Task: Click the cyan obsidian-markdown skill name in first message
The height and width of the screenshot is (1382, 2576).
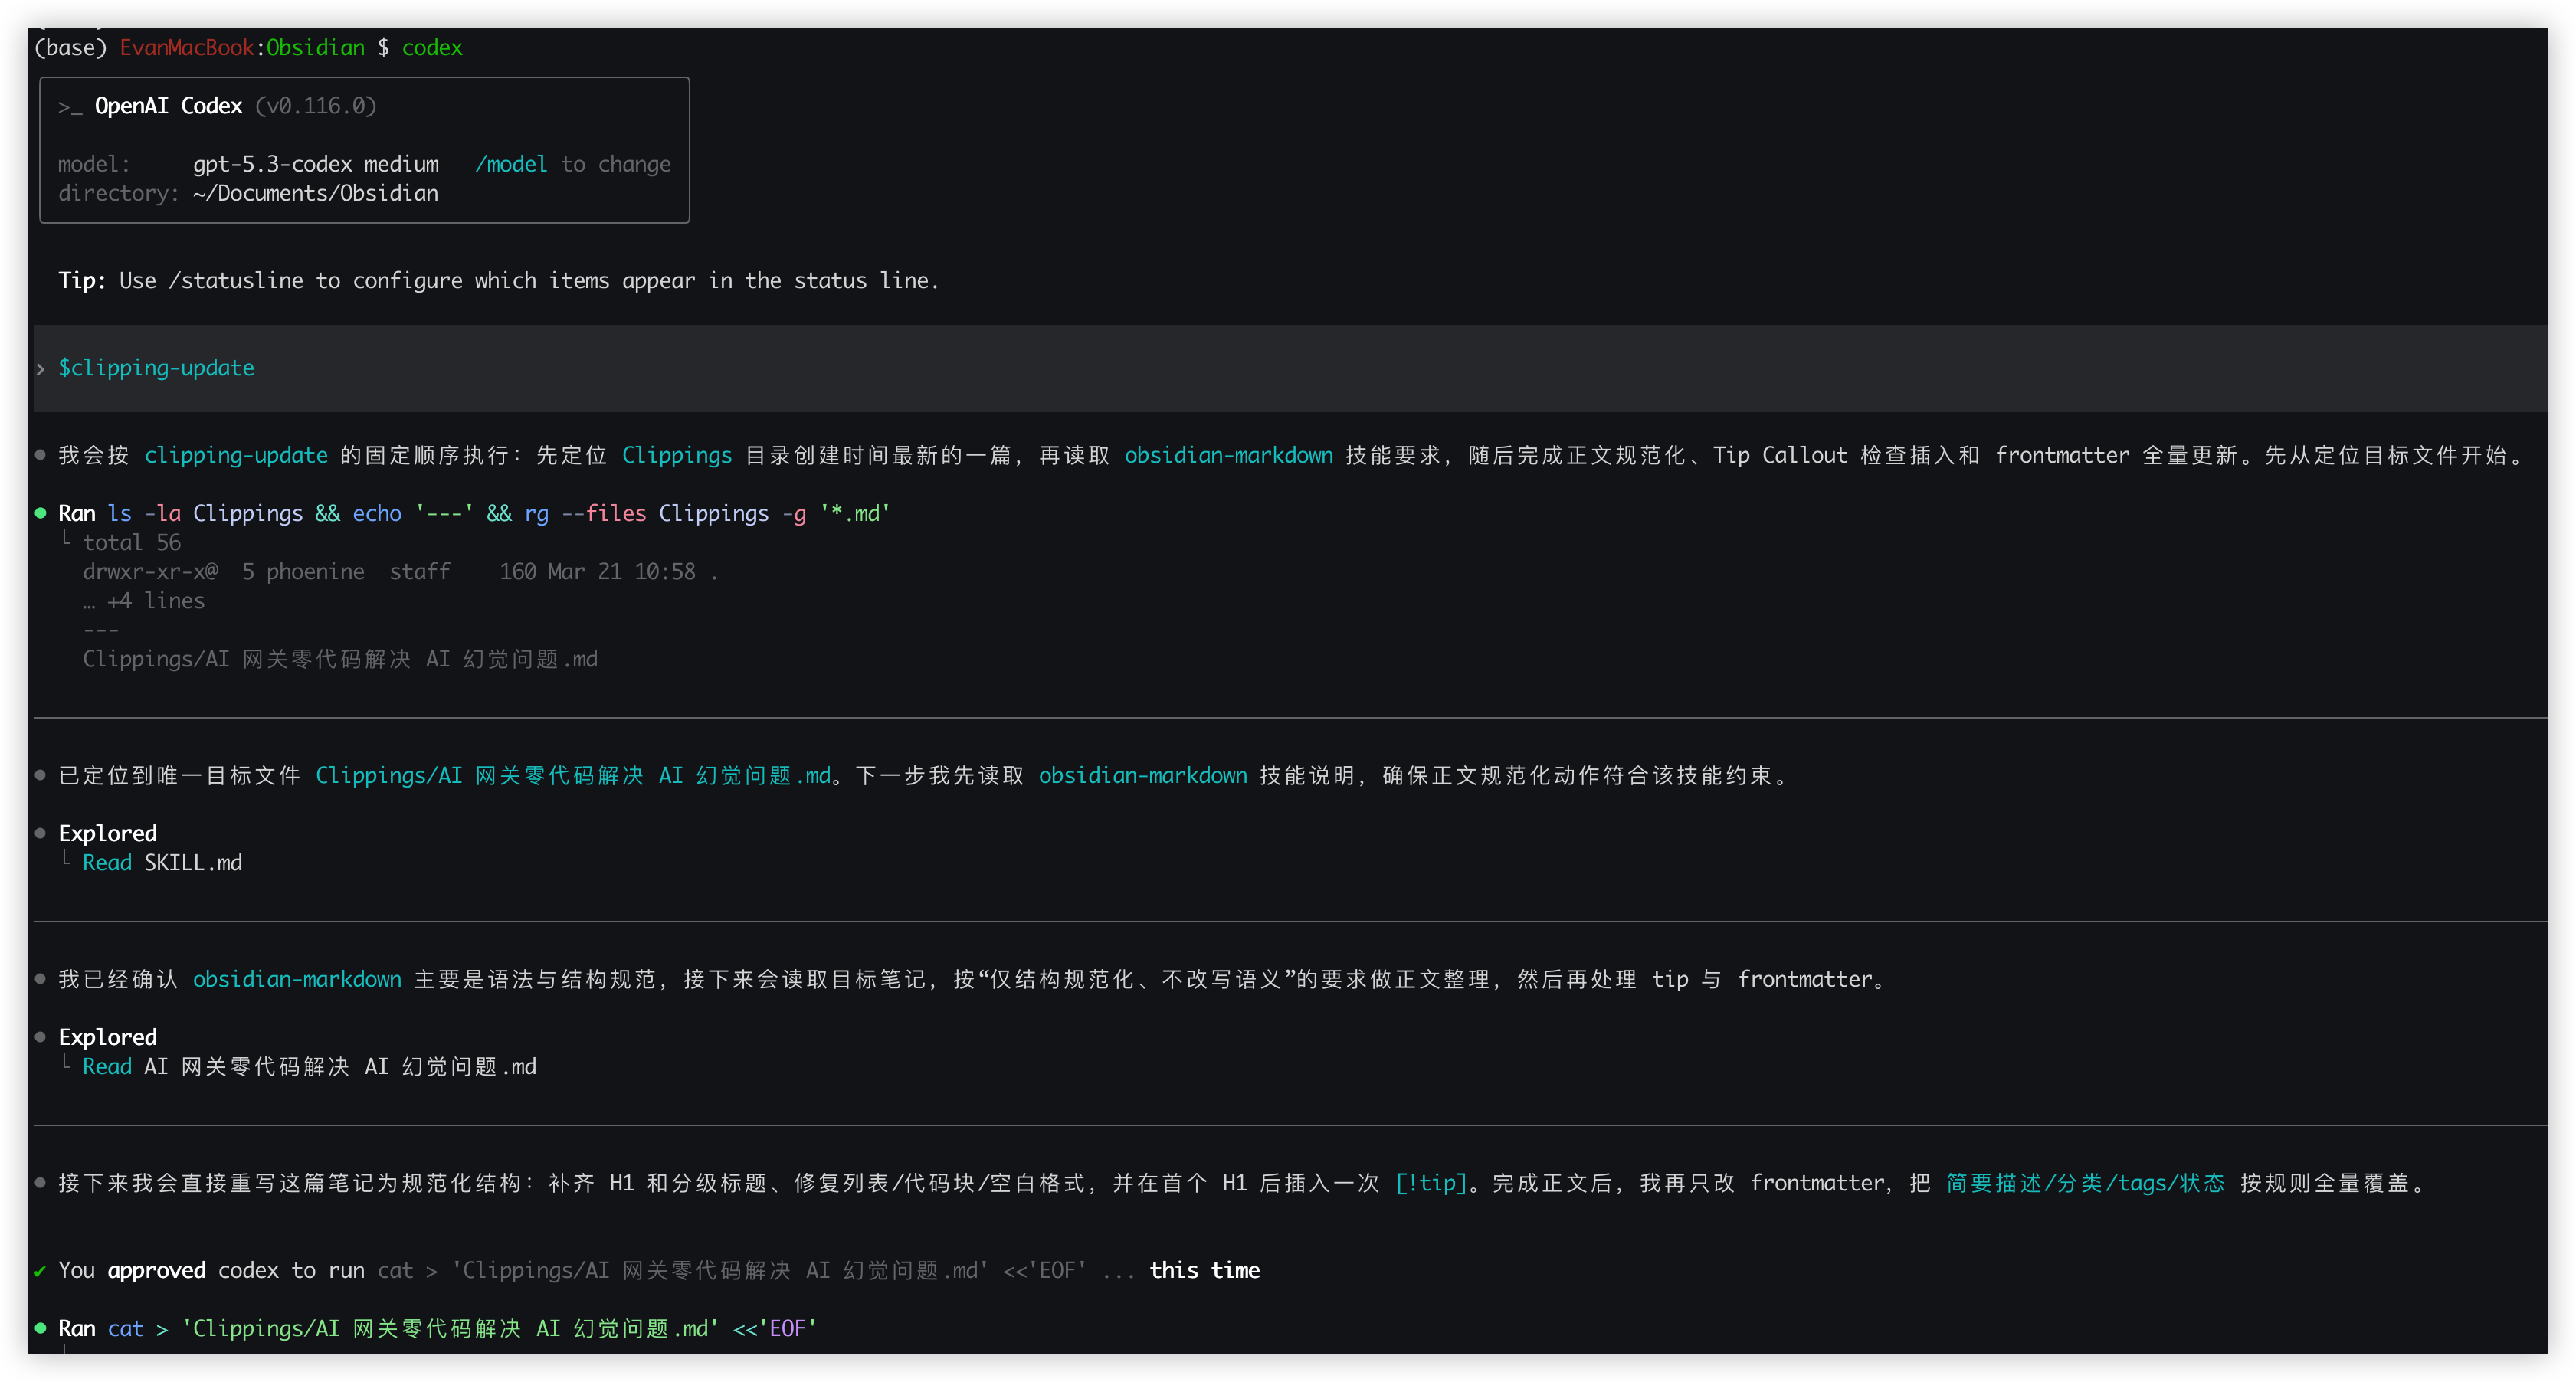Action: pyautogui.click(x=1228, y=455)
